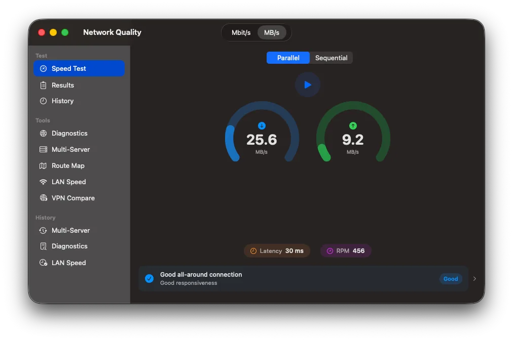Open the Good all-around connection summary
The image size is (513, 341).
[x=304, y=279]
